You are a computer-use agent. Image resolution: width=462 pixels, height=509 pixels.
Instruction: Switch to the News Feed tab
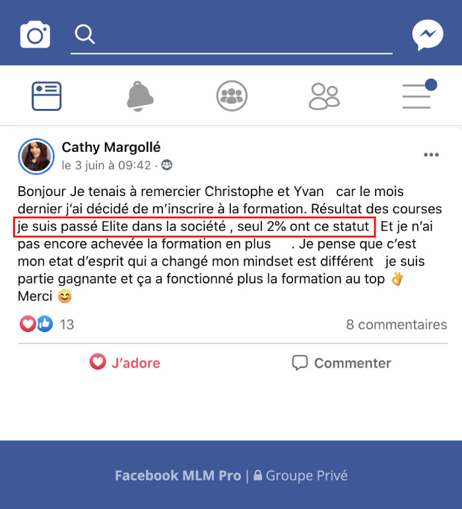(x=46, y=96)
